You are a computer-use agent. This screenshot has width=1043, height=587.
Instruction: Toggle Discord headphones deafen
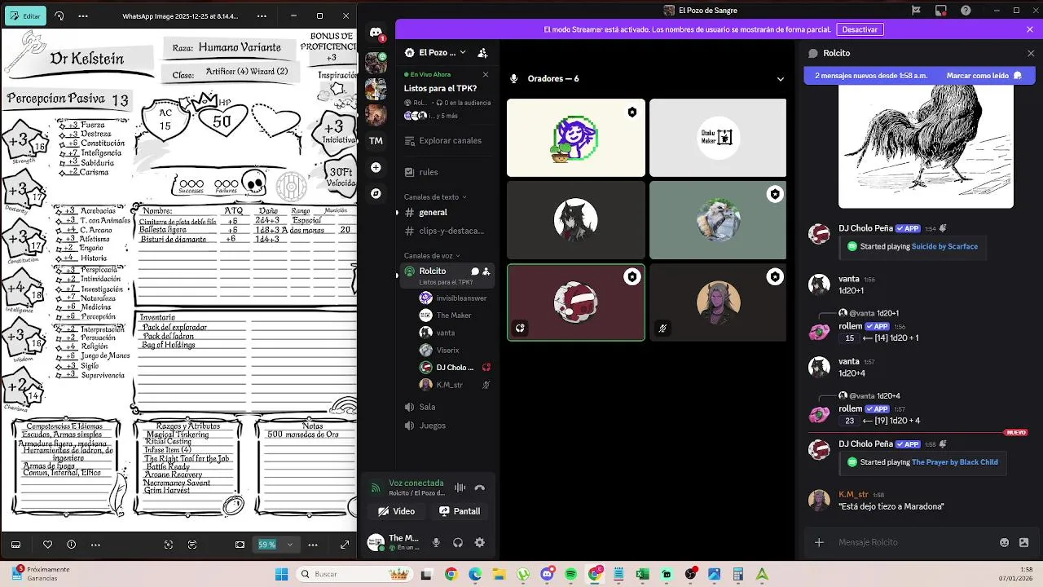tap(458, 542)
